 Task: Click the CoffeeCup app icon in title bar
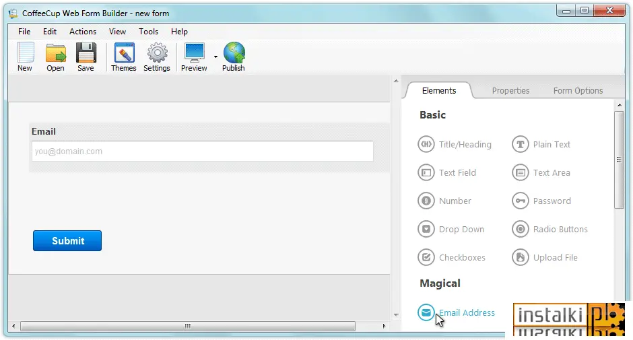[13, 13]
